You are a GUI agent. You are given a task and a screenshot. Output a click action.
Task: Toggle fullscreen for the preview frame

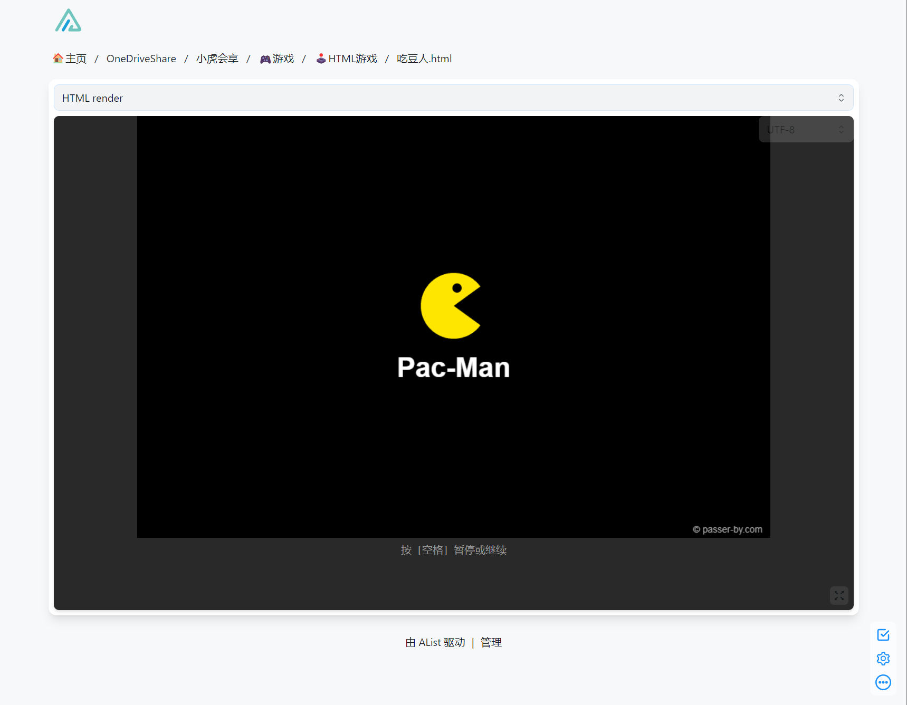pos(839,596)
